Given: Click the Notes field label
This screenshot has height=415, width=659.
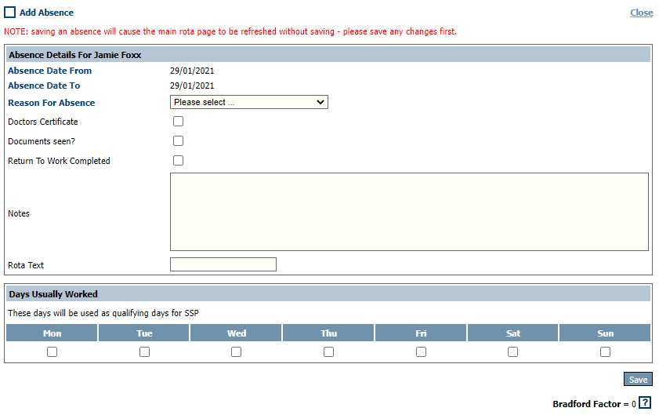Looking at the screenshot, I should 19,213.
